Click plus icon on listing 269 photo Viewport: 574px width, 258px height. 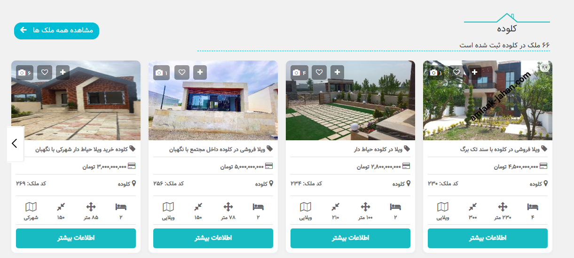[x=63, y=72]
